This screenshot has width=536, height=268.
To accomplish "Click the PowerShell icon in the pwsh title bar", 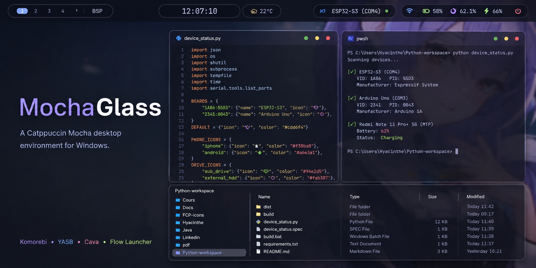I will 351,38.
